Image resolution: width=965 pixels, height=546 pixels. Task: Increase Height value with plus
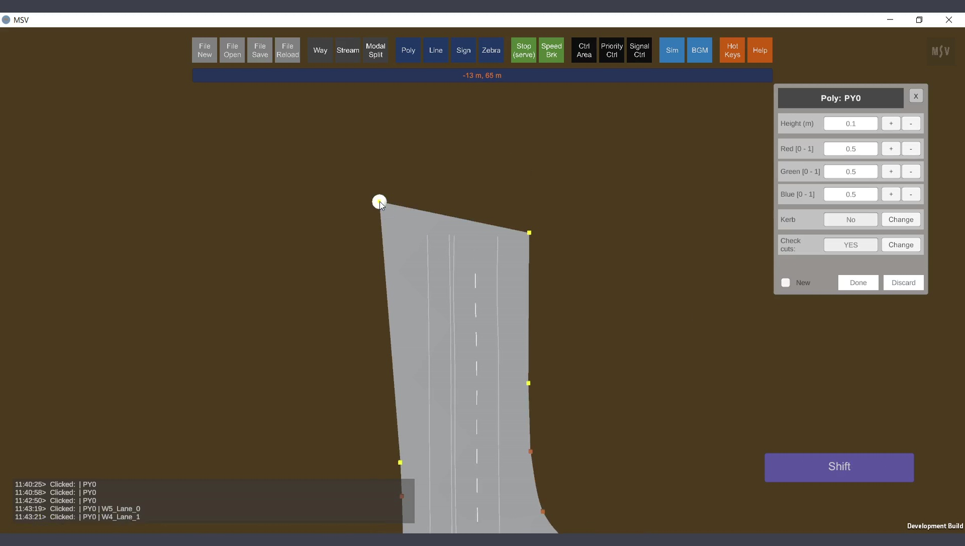click(891, 123)
